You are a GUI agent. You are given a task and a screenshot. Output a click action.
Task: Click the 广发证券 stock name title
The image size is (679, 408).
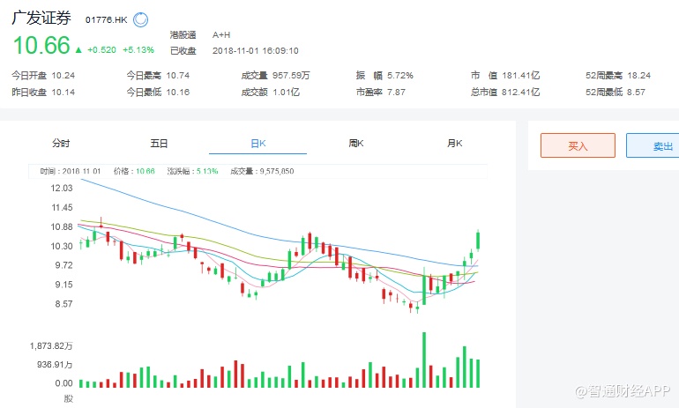coord(41,19)
